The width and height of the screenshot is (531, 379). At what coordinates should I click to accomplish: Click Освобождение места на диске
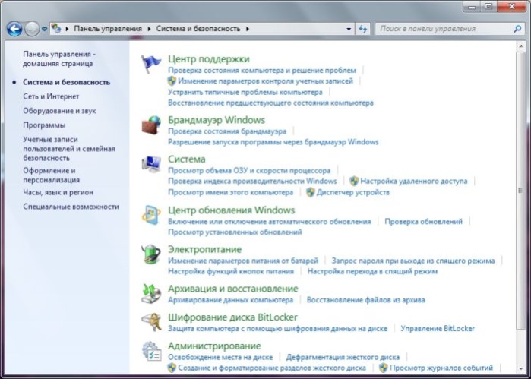coord(220,357)
